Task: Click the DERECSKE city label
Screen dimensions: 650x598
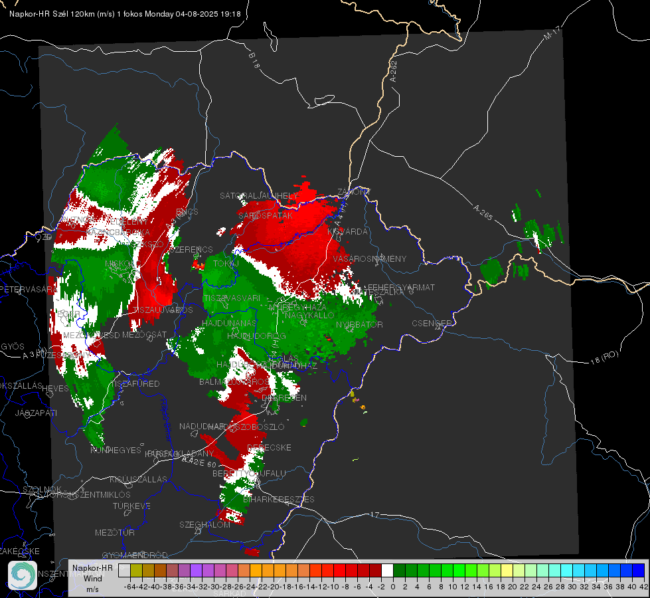Action: pyautogui.click(x=269, y=447)
